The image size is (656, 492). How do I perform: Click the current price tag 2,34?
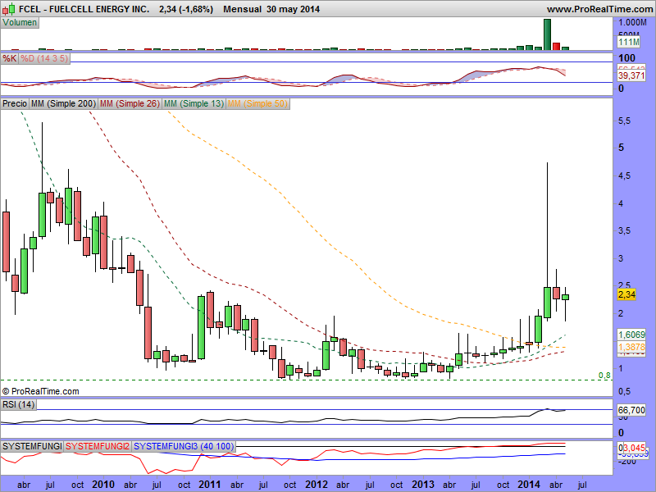626,294
